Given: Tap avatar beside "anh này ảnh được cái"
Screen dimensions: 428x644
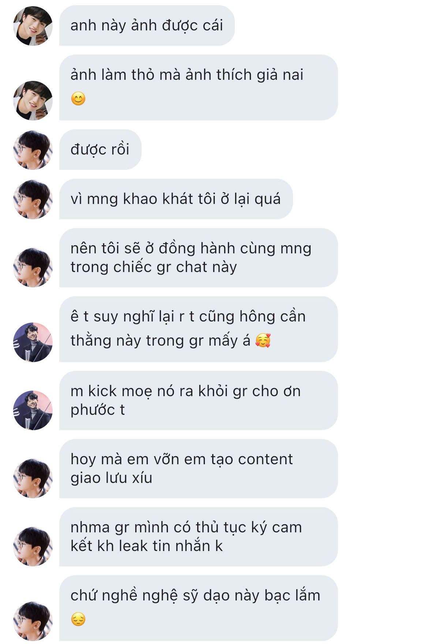Looking at the screenshot, I should (x=33, y=26).
